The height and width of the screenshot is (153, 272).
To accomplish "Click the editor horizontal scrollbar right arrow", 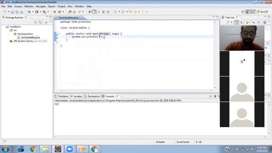I will coord(211,91).
